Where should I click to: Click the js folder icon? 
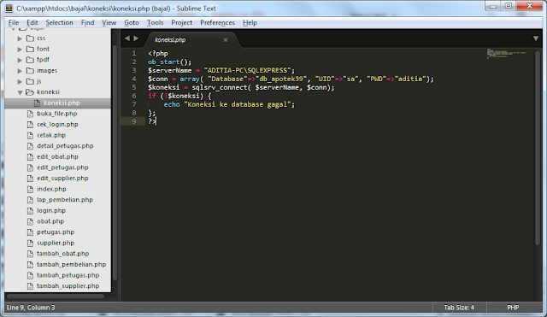[31, 82]
